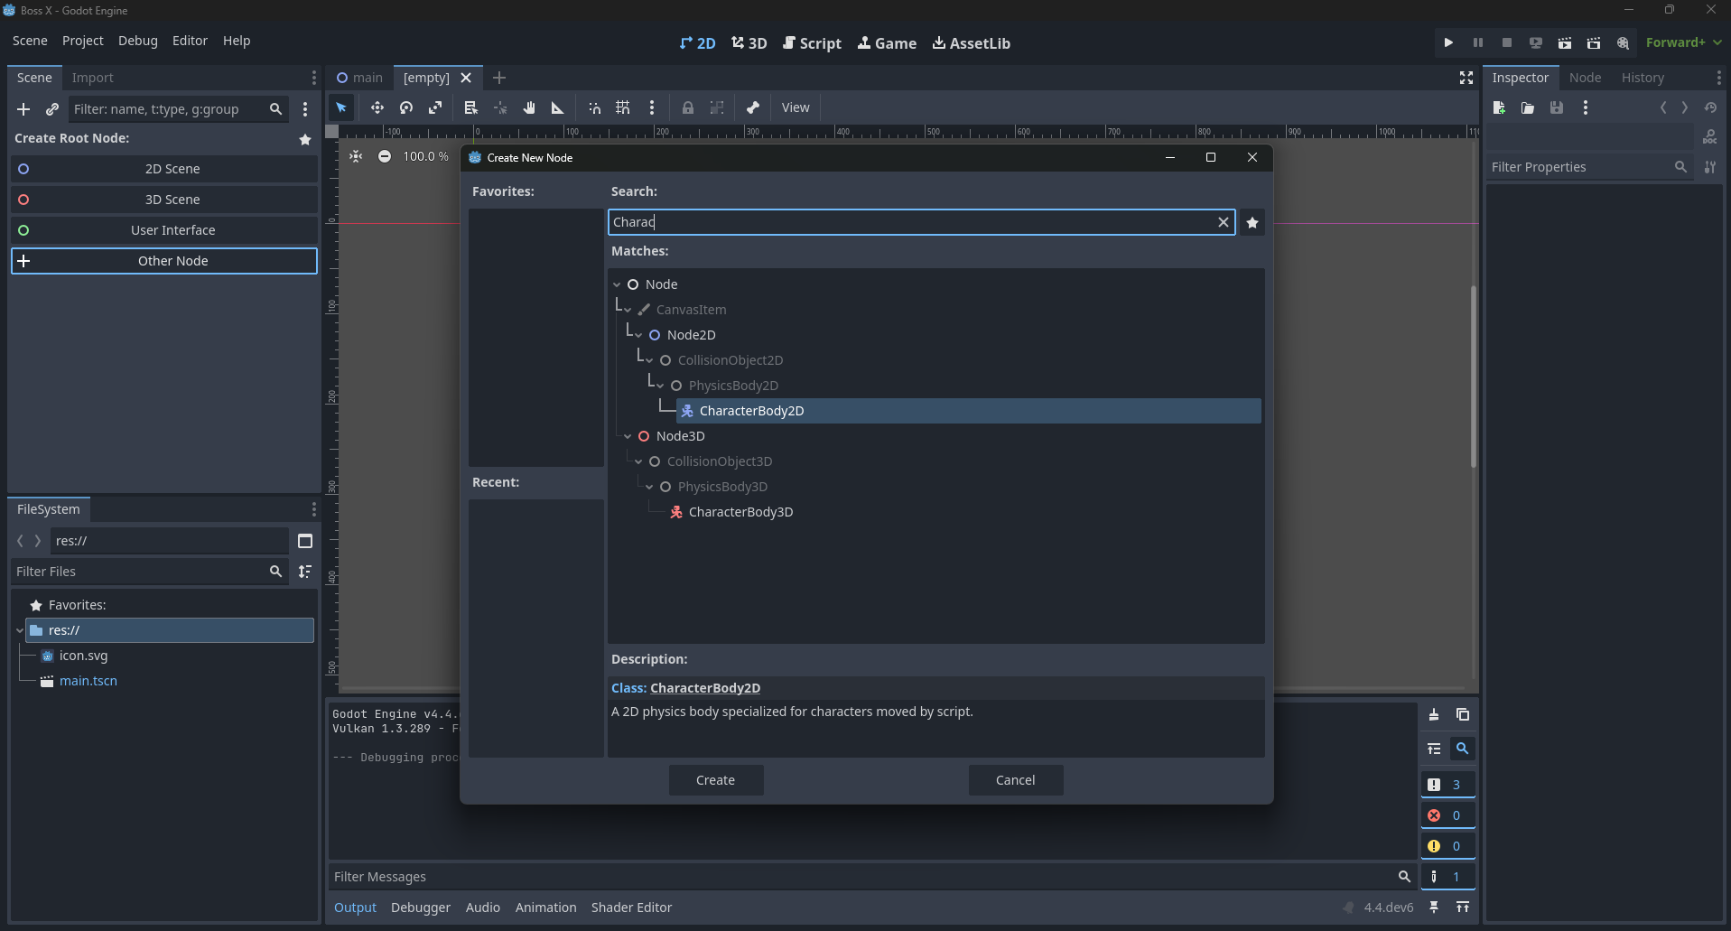
Task: Toggle grid snapping in viewport toolbar
Action: 623,107
